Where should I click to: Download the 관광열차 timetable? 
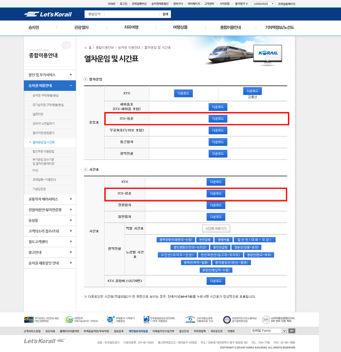pos(216,205)
